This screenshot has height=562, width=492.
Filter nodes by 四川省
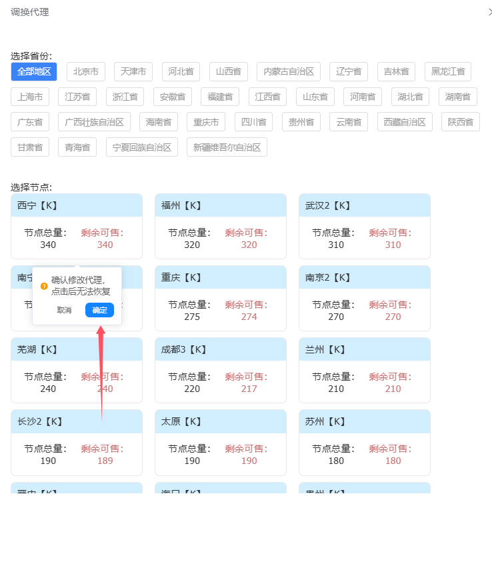pyautogui.click(x=253, y=122)
